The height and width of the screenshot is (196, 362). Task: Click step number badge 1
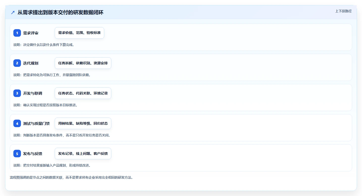(17, 33)
